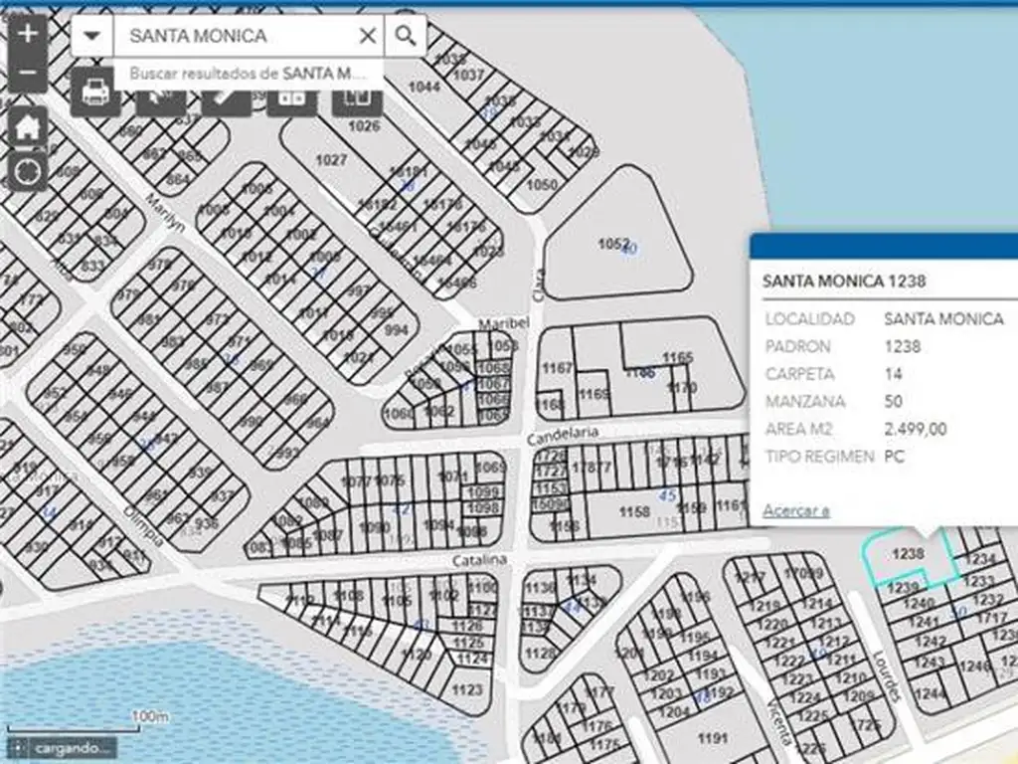Click the 'cargando...' status indicator
1018x764 pixels.
63,748
